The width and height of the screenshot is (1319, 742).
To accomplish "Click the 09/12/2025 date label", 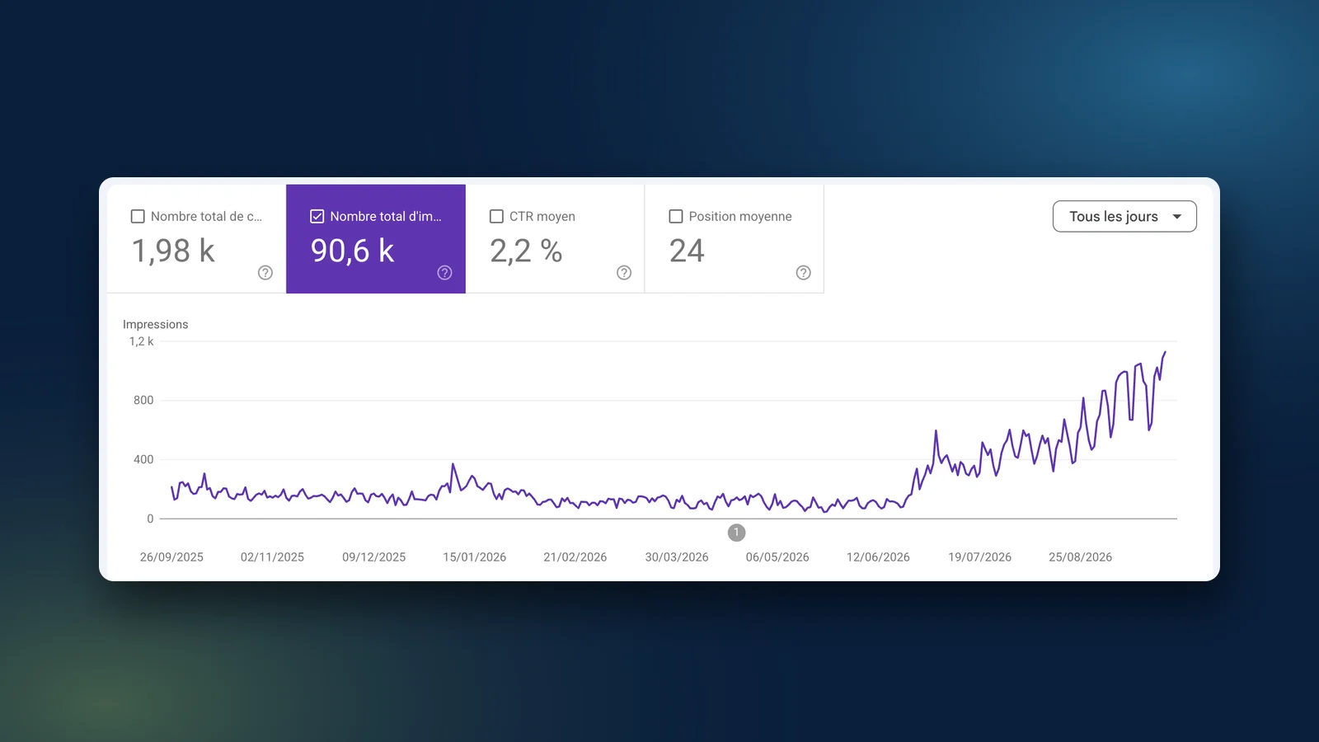I will click(374, 557).
